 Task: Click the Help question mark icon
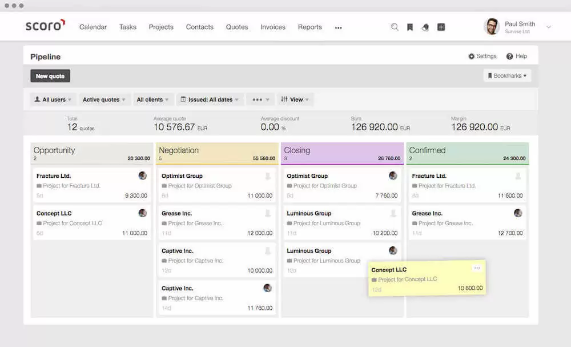[517, 55]
